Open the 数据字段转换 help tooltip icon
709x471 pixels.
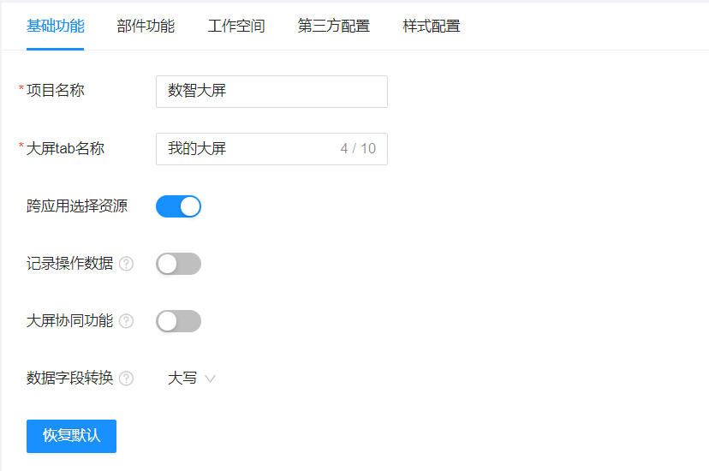pyautogui.click(x=126, y=379)
